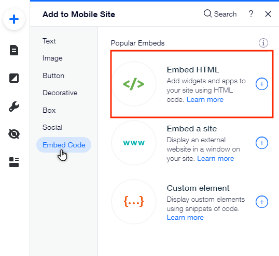
Task: Open the Mobile Tools wrench icon
Action: coord(14,107)
